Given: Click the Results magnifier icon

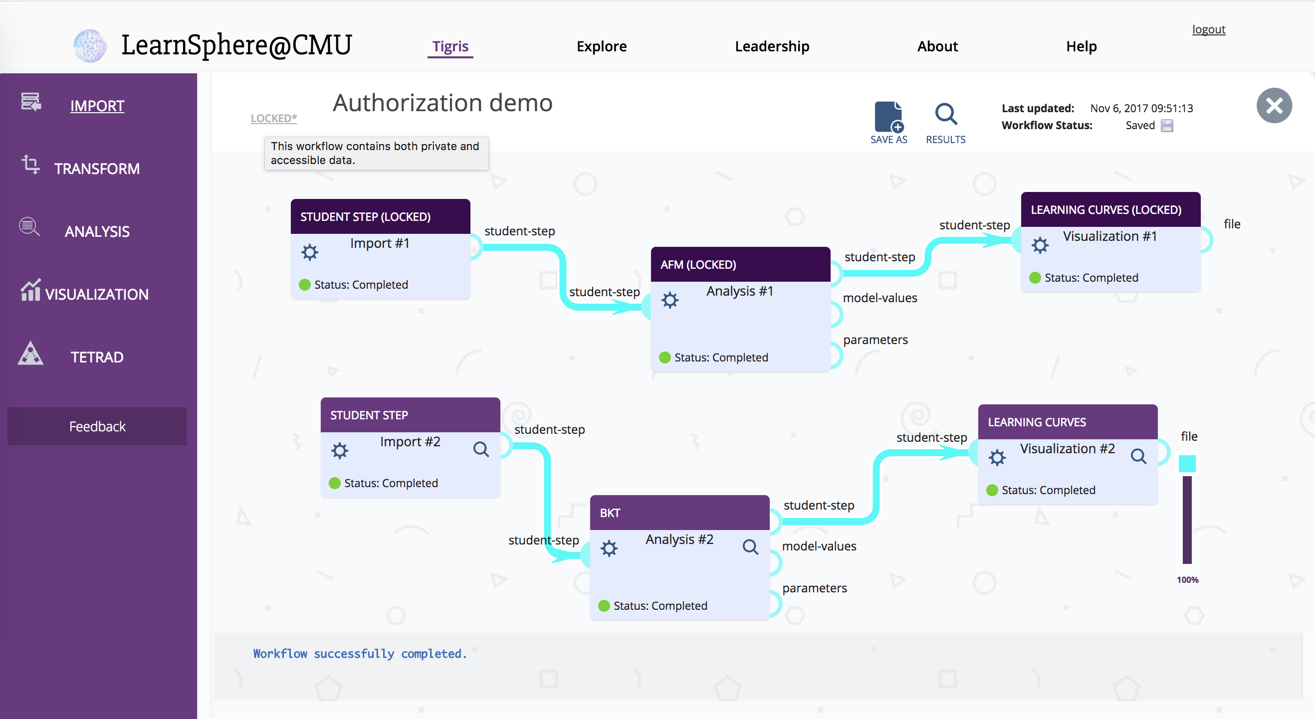Looking at the screenshot, I should click(x=946, y=114).
